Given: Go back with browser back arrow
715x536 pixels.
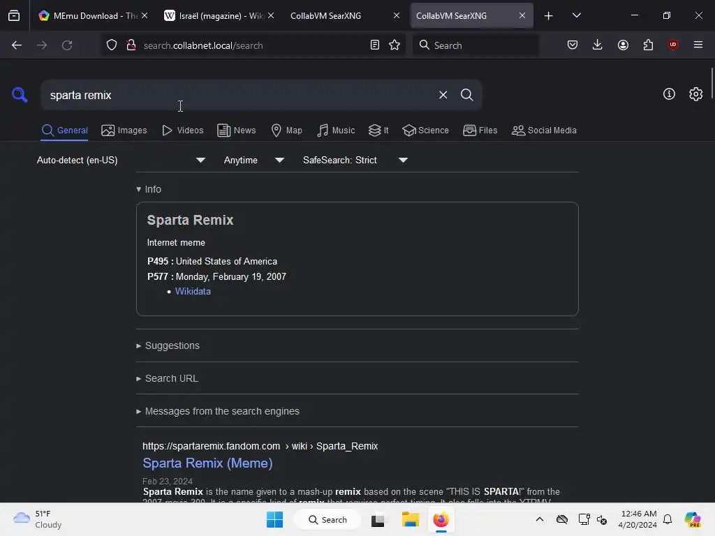Looking at the screenshot, I should pyautogui.click(x=17, y=45).
